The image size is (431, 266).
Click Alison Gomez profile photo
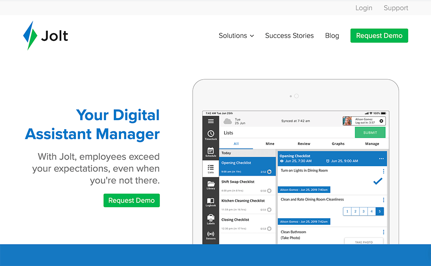point(347,121)
